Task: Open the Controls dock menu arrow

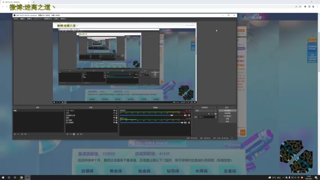Action: click(236, 107)
